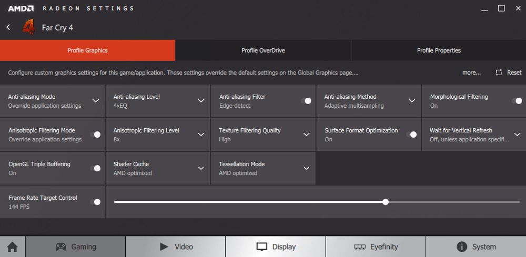Open the Tessellation Mode dropdown
Image resolution: width=526 pixels, height=257 pixels.
pyautogui.click(x=306, y=168)
